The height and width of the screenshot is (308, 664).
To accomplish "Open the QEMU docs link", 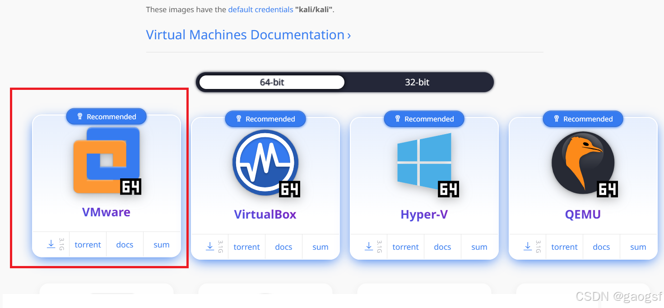I will (x=601, y=247).
